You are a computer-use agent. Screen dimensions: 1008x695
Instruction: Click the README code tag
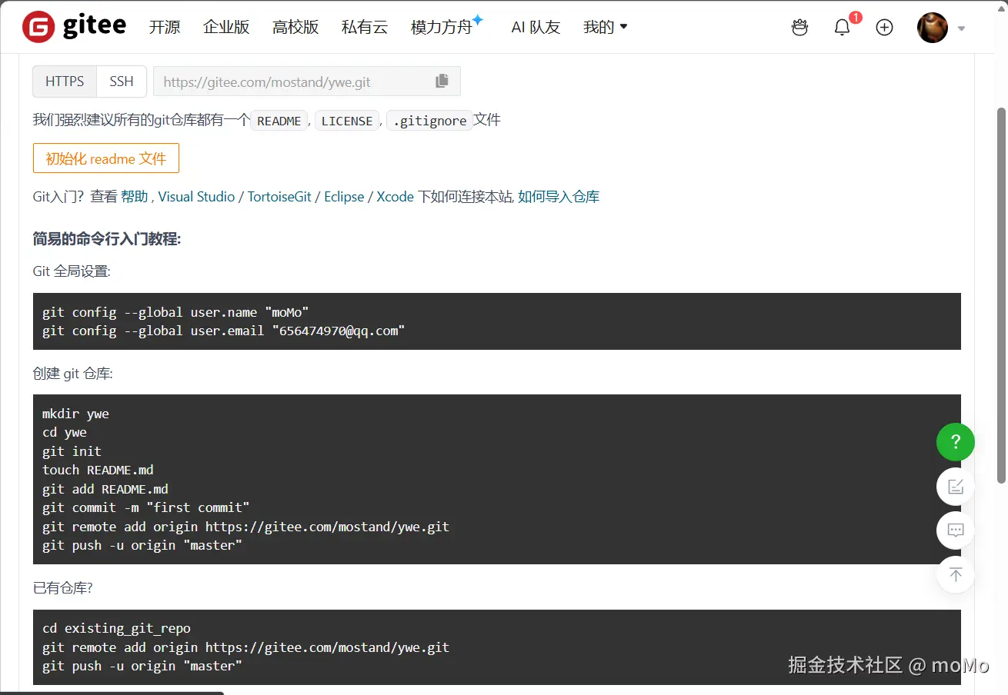click(x=279, y=121)
